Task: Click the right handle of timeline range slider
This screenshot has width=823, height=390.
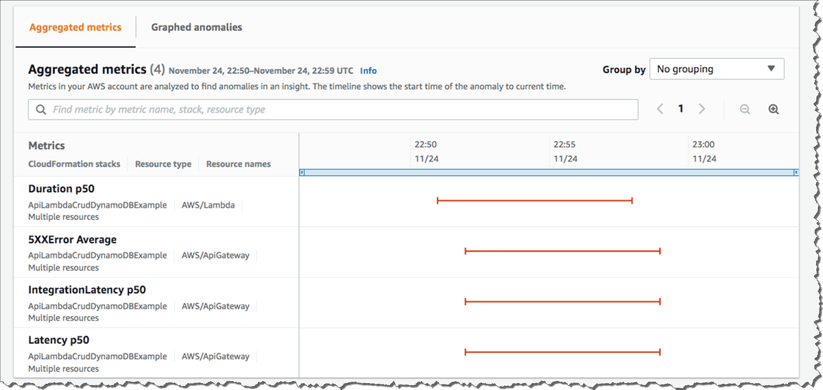Action: pos(796,172)
